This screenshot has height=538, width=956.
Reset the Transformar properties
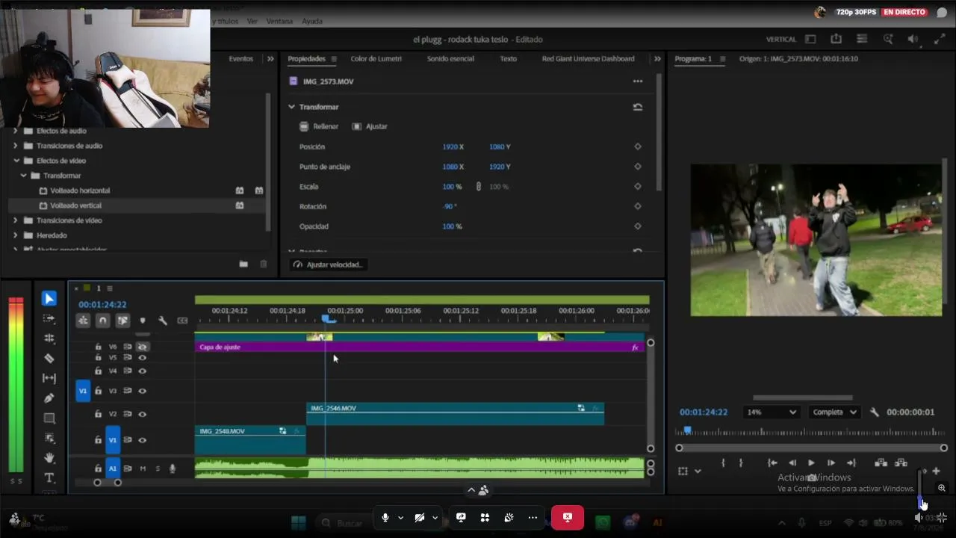(637, 107)
